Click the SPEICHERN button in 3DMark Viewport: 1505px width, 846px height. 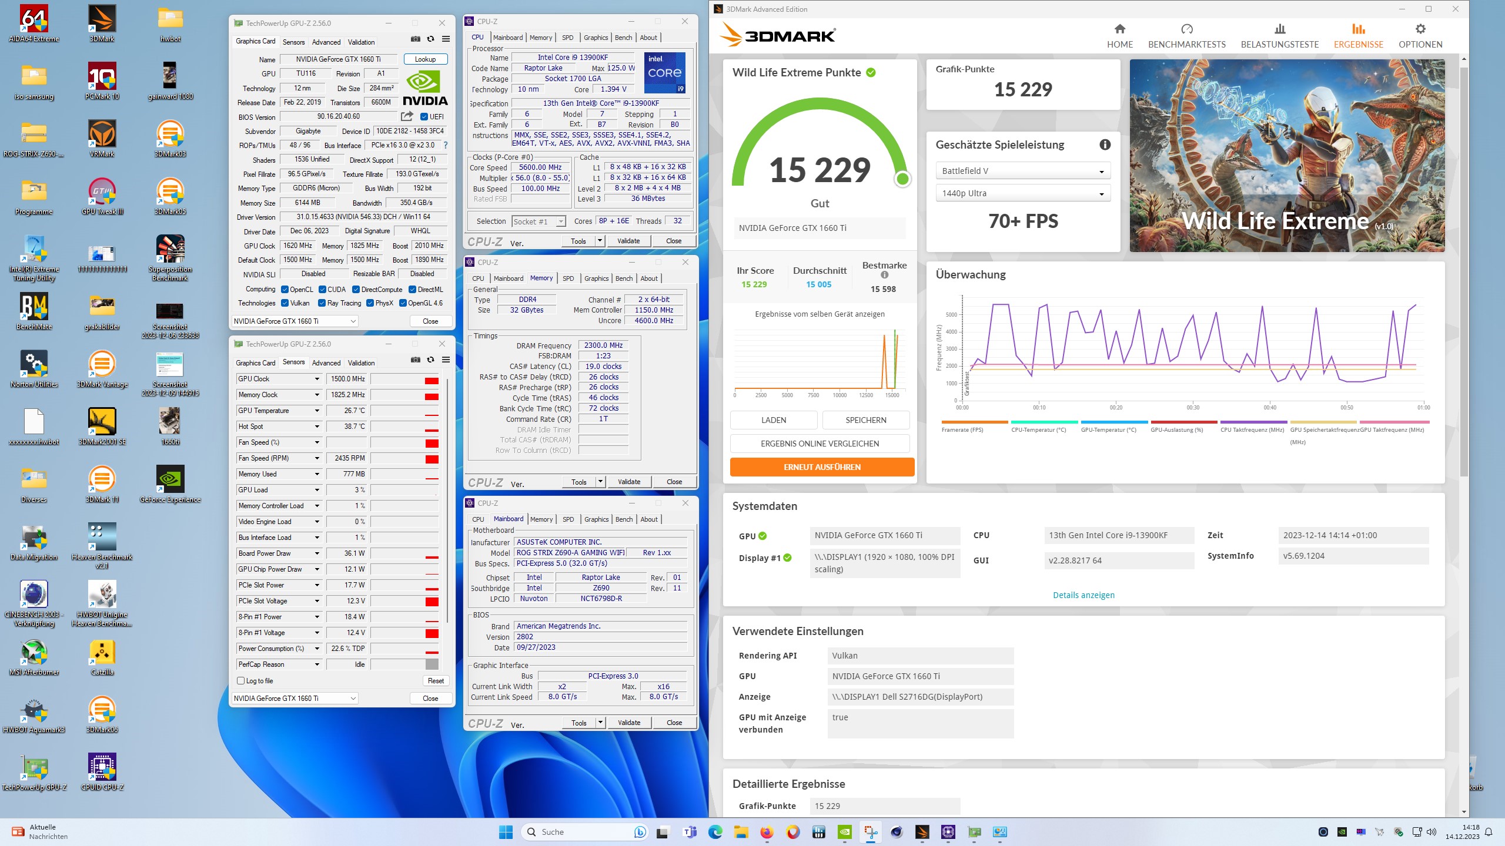pos(865,420)
